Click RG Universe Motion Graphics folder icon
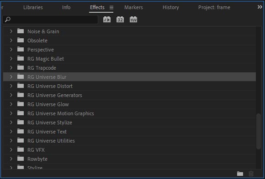265x179 pixels. click(x=21, y=113)
